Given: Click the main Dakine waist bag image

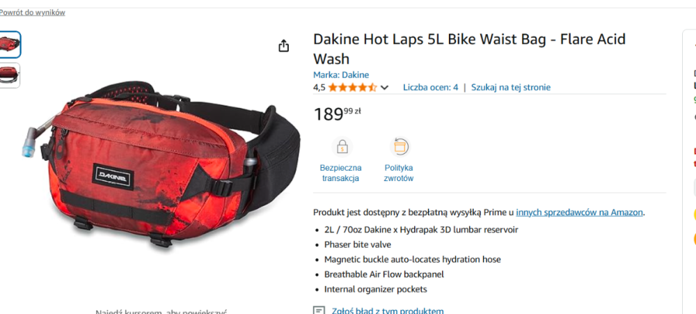Looking at the screenshot, I should pyautogui.click(x=161, y=163).
